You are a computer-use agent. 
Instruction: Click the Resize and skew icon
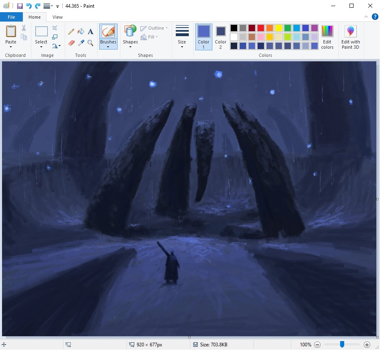point(55,37)
